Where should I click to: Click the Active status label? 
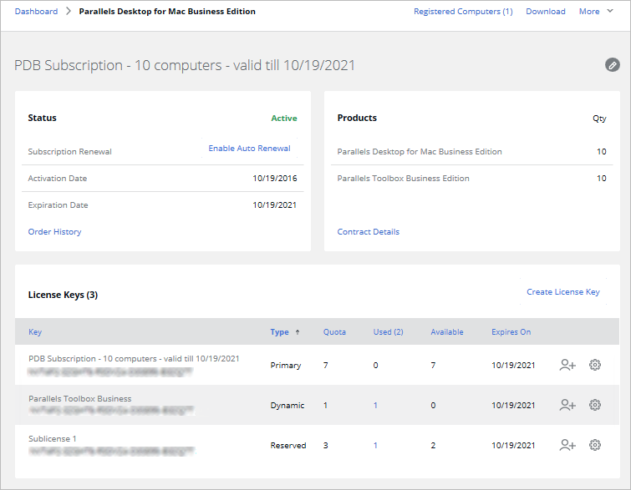[283, 119]
